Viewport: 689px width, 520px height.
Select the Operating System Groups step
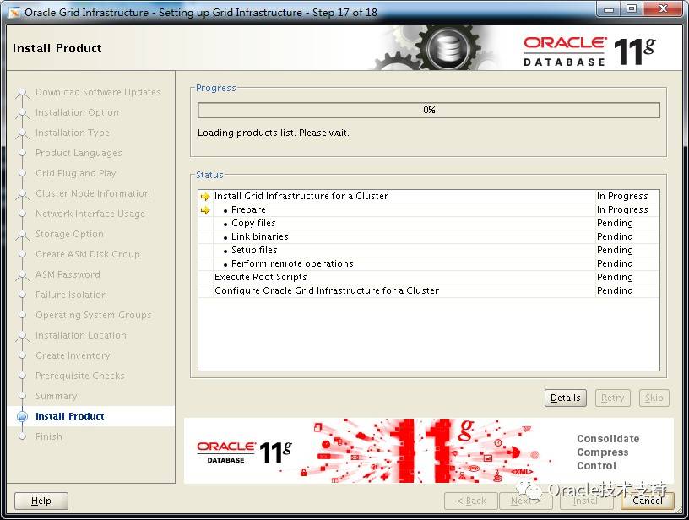click(94, 315)
